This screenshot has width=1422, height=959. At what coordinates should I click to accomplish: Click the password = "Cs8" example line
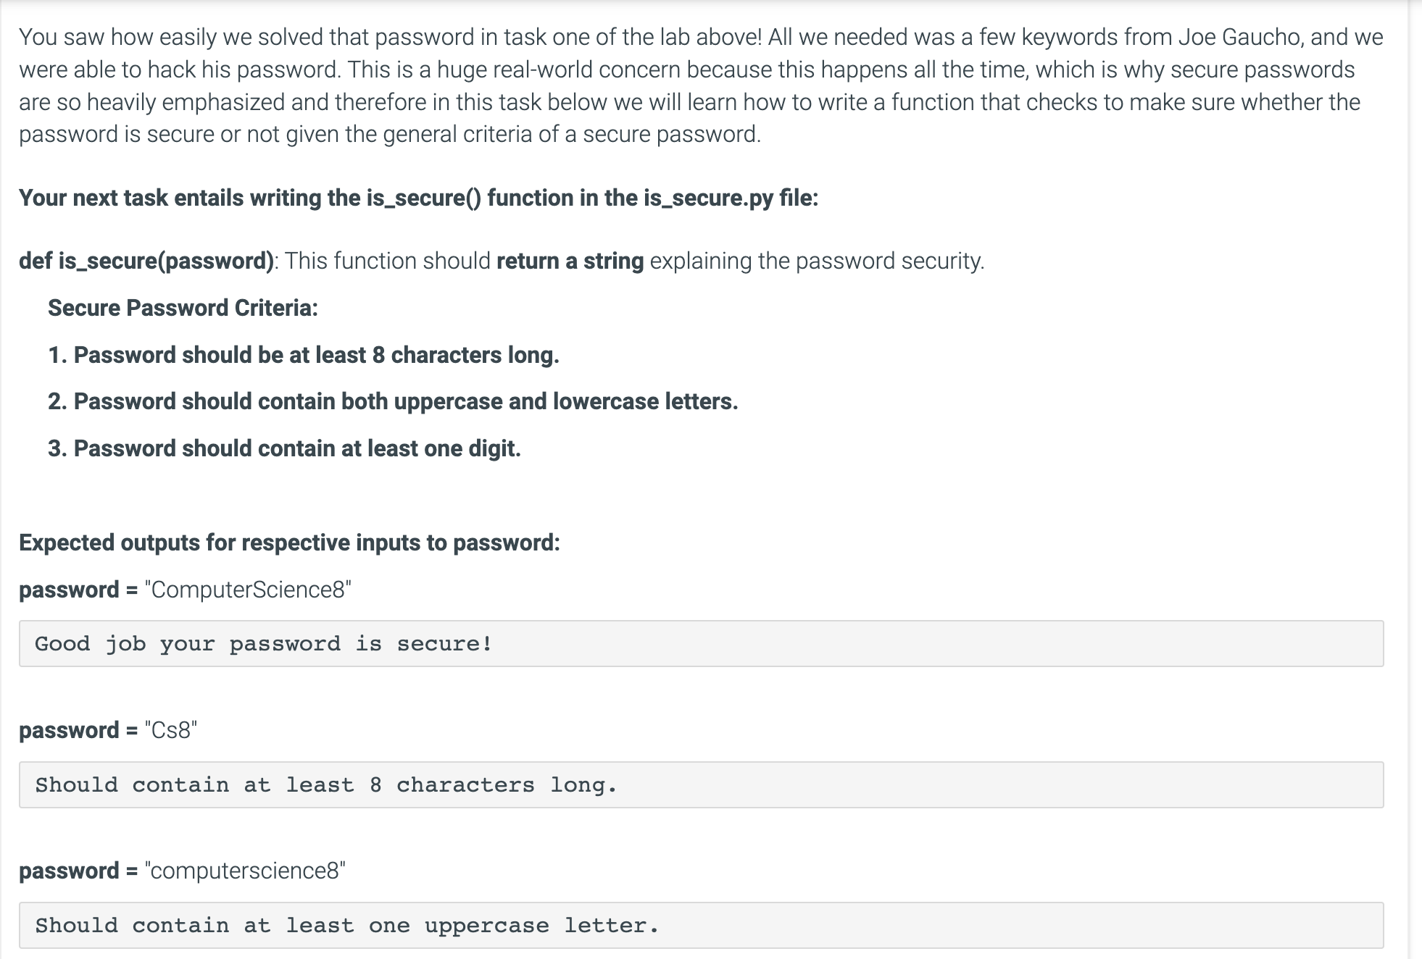point(108,730)
